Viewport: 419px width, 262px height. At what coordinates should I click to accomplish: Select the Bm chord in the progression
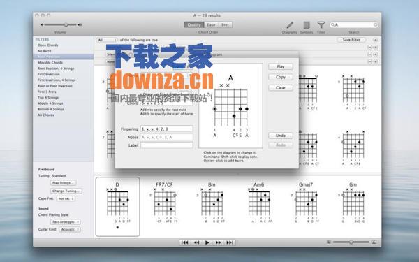pyautogui.click(x=212, y=203)
